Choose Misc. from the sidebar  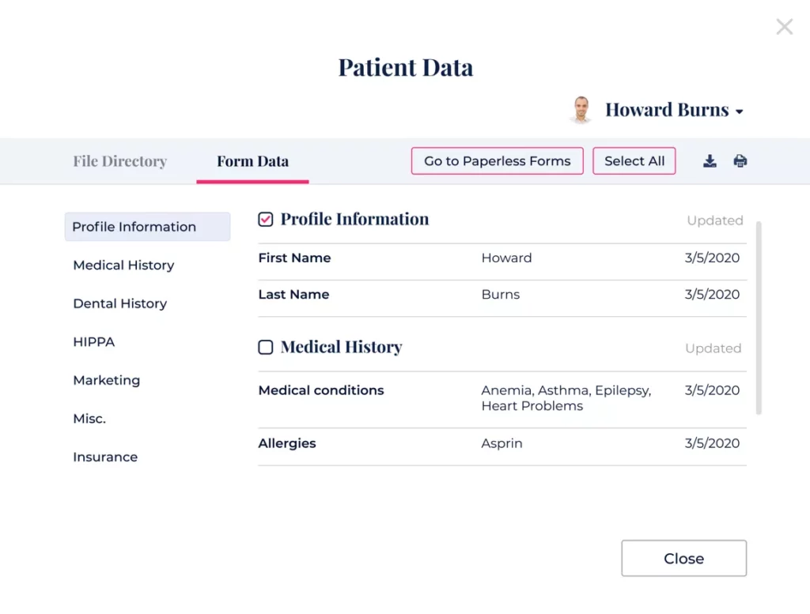pos(89,419)
